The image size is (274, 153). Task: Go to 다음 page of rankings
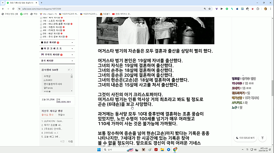(x=71, y=141)
